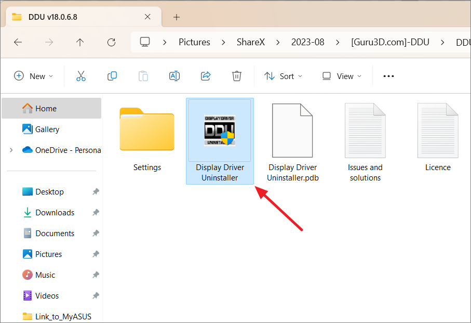The width and height of the screenshot is (471, 323).
Task: Click the back navigation arrow
Action: click(x=18, y=42)
